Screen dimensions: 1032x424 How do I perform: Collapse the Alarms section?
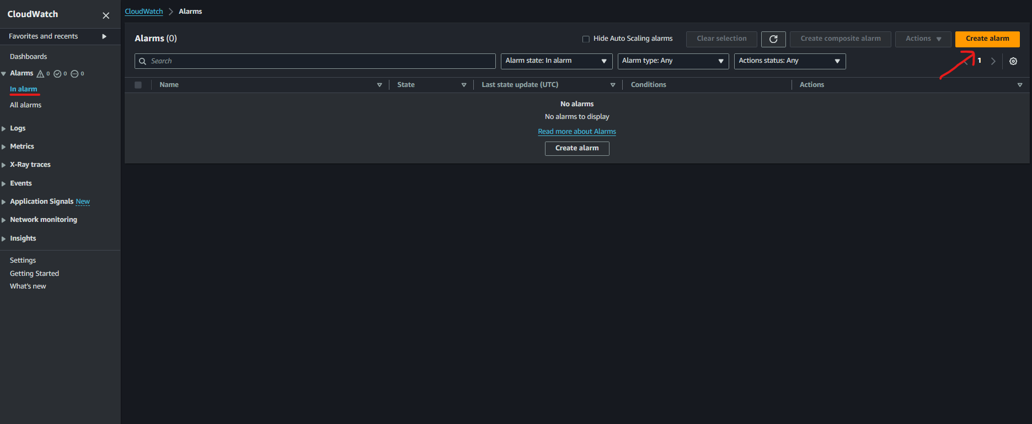4,74
